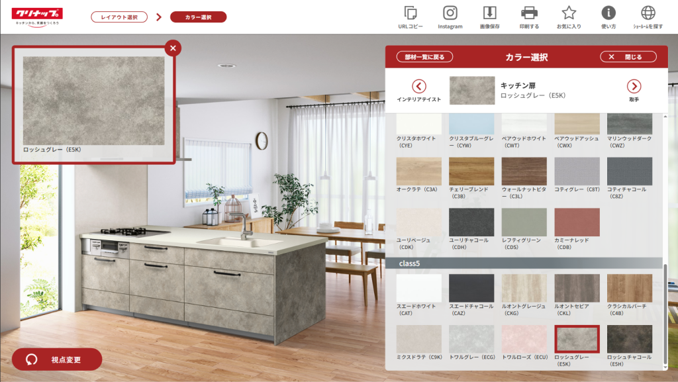
Task: Click the globe showroom search icon
Action: tap(648, 13)
